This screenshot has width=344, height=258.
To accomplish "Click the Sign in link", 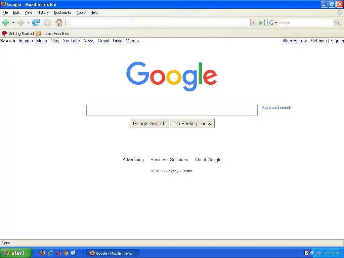I will [x=337, y=41].
